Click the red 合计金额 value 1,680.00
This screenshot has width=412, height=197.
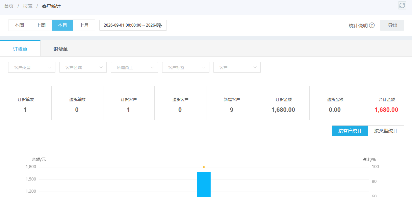click(386, 110)
